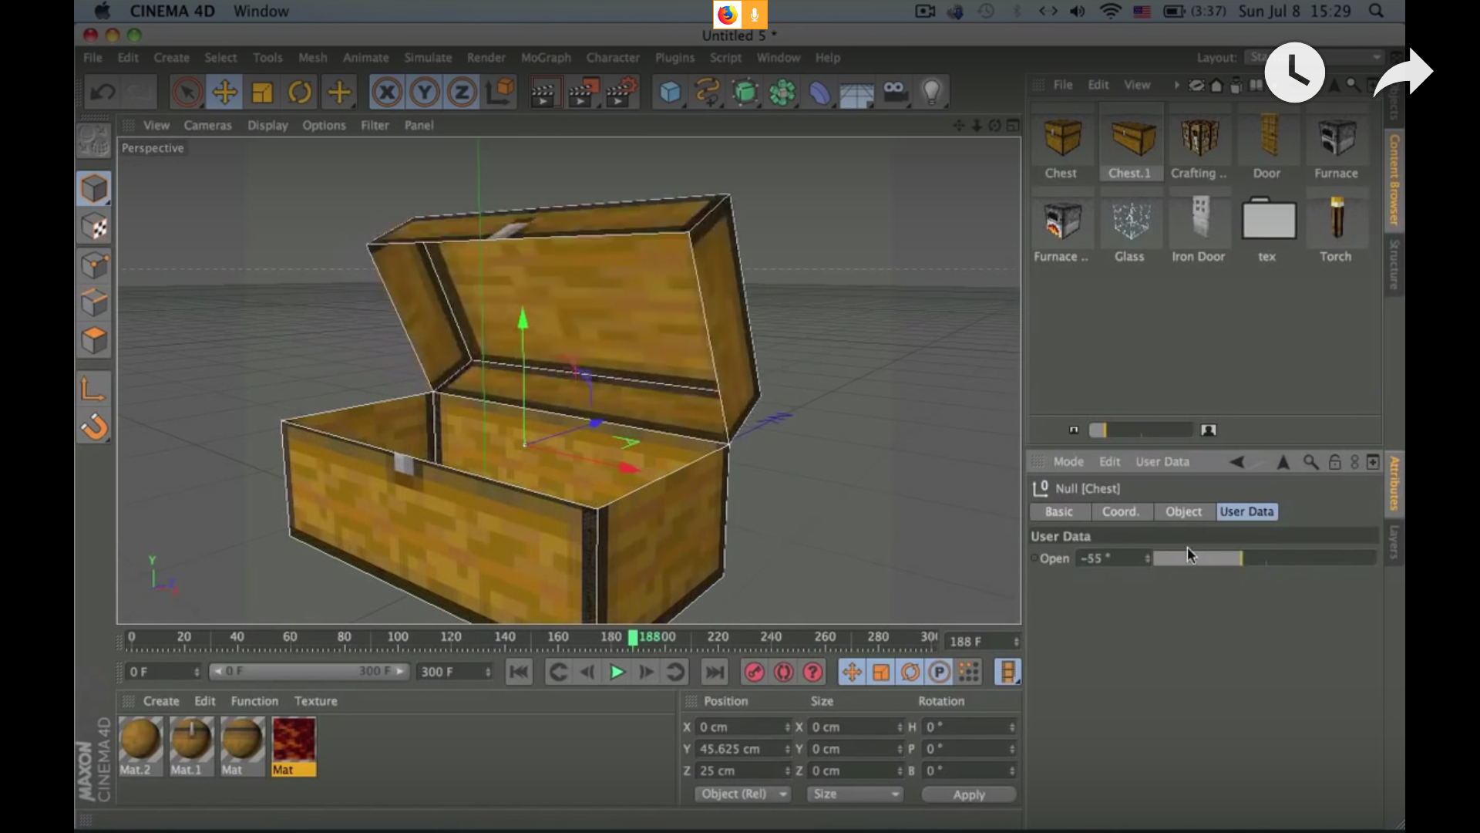Screen dimensions: 1480x833
Task: Toggle Z axis lock
Action: (462, 93)
